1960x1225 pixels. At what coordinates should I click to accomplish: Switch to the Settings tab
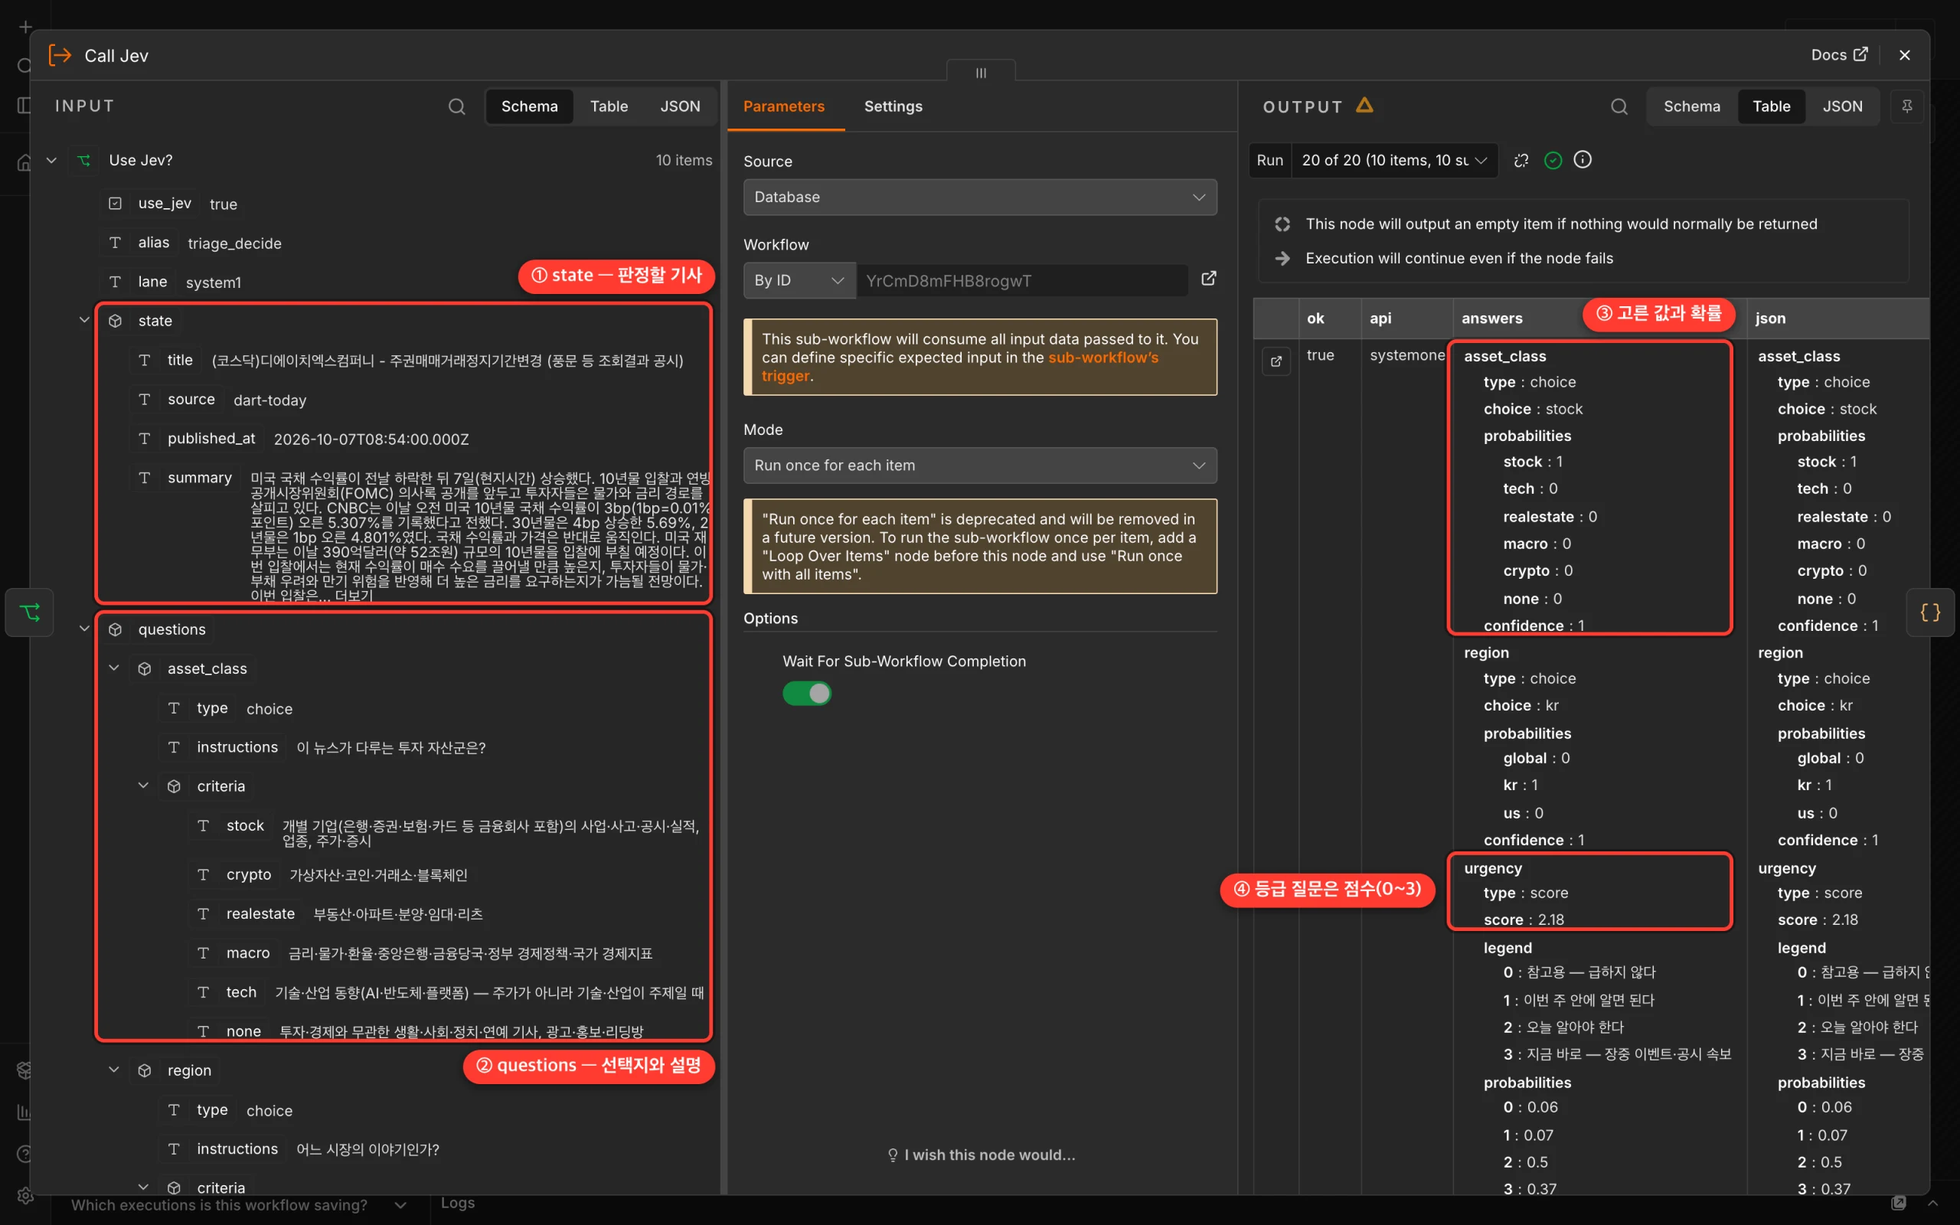click(x=893, y=106)
